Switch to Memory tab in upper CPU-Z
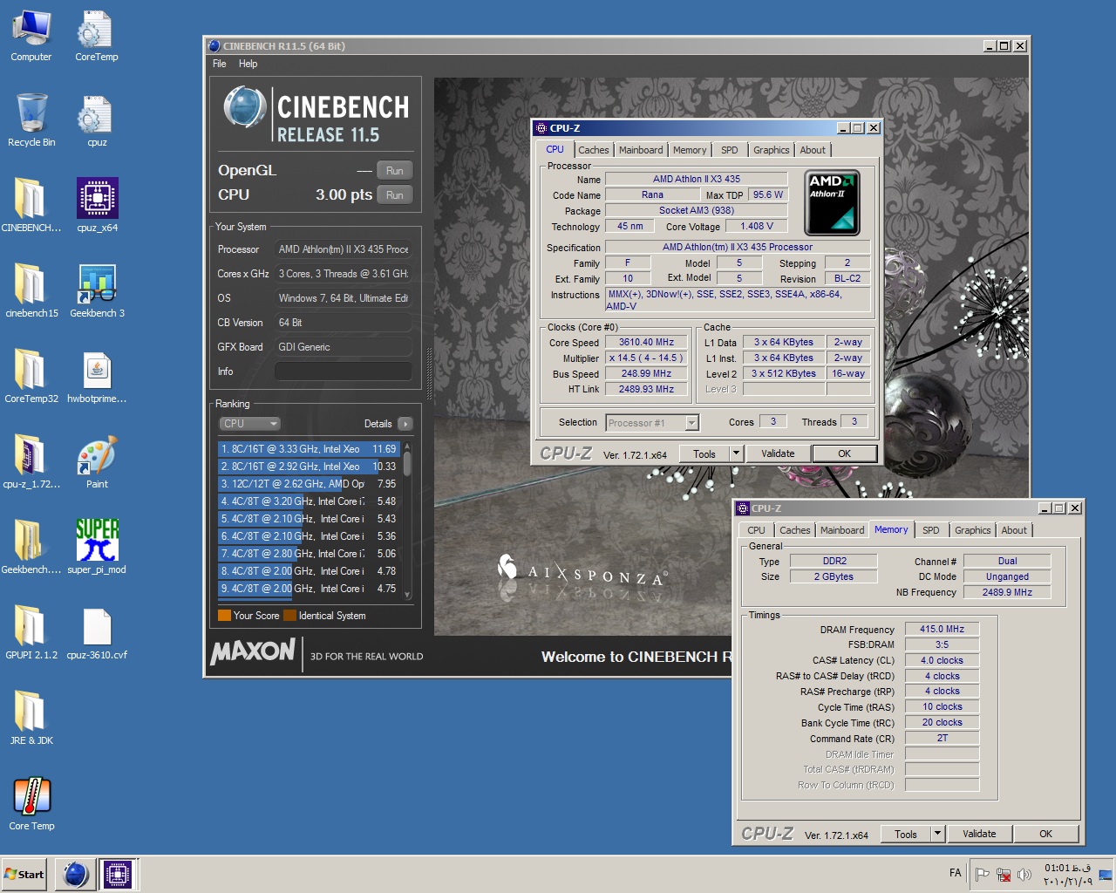Viewport: 1116px width, 893px height. point(690,150)
